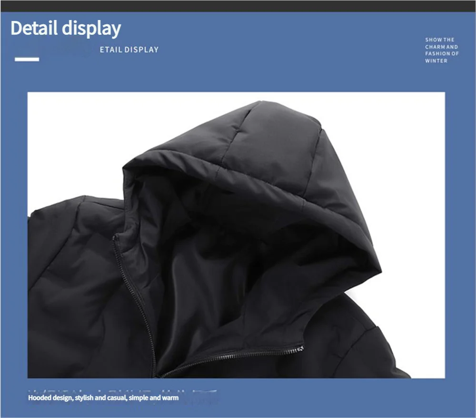Select the "ETAIL DISPLAY" subtitle text
The image size is (476, 418).
pyautogui.click(x=129, y=50)
